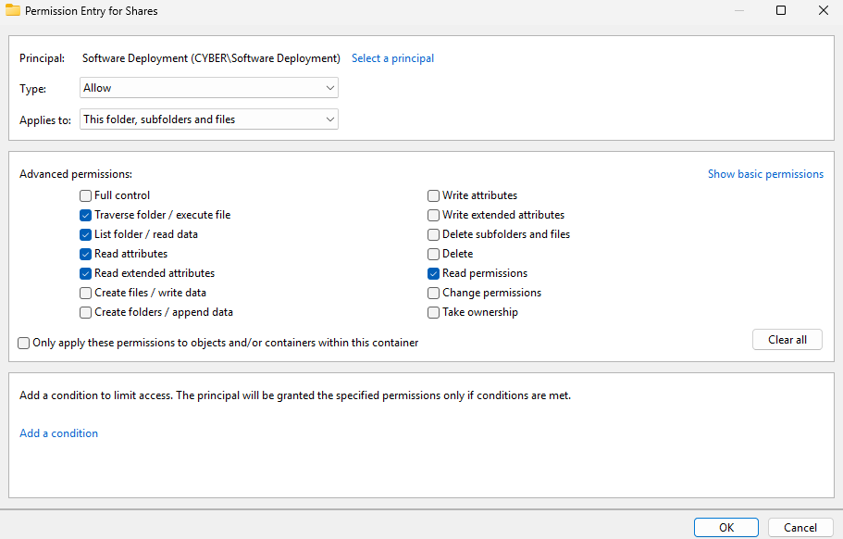Toggle Only apply permissions within this container
843x539 pixels.
pyautogui.click(x=24, y=343)
